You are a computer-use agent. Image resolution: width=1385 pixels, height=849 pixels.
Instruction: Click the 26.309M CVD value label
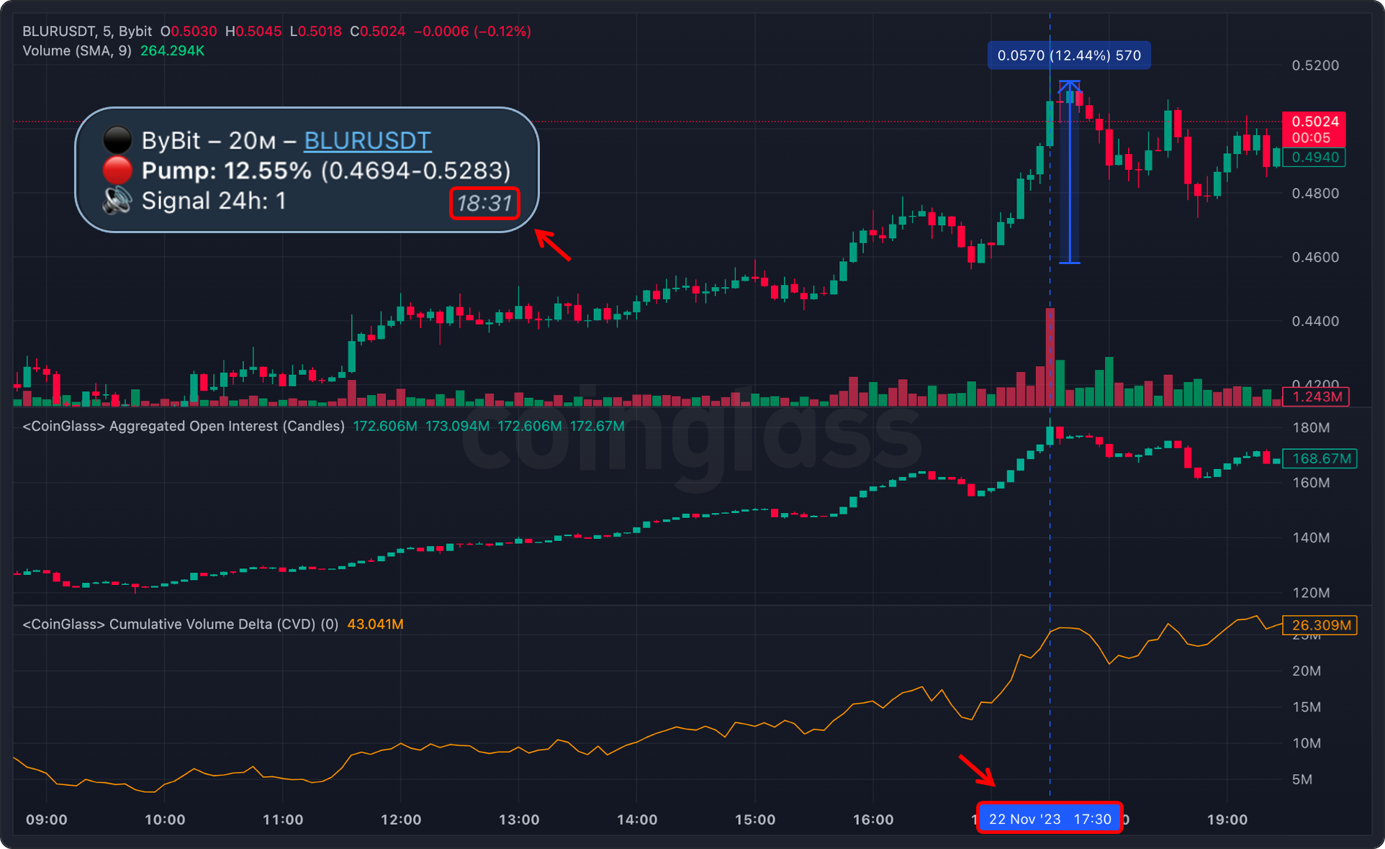point(1320,625)
